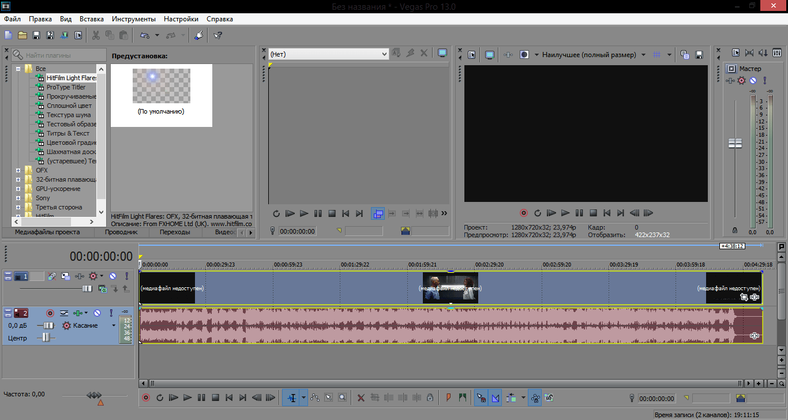This screenshot has height=420, width=788.
Task: Click What's This help cursor icon
Action: click(x=217, y=35)
